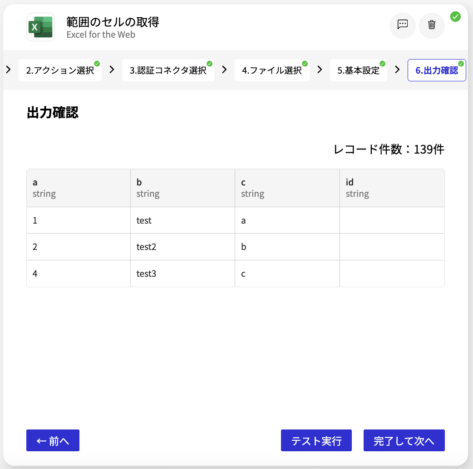473x469 pixels.
Task: Click the green status checkmark at top right
Action: tap(455, 17)
